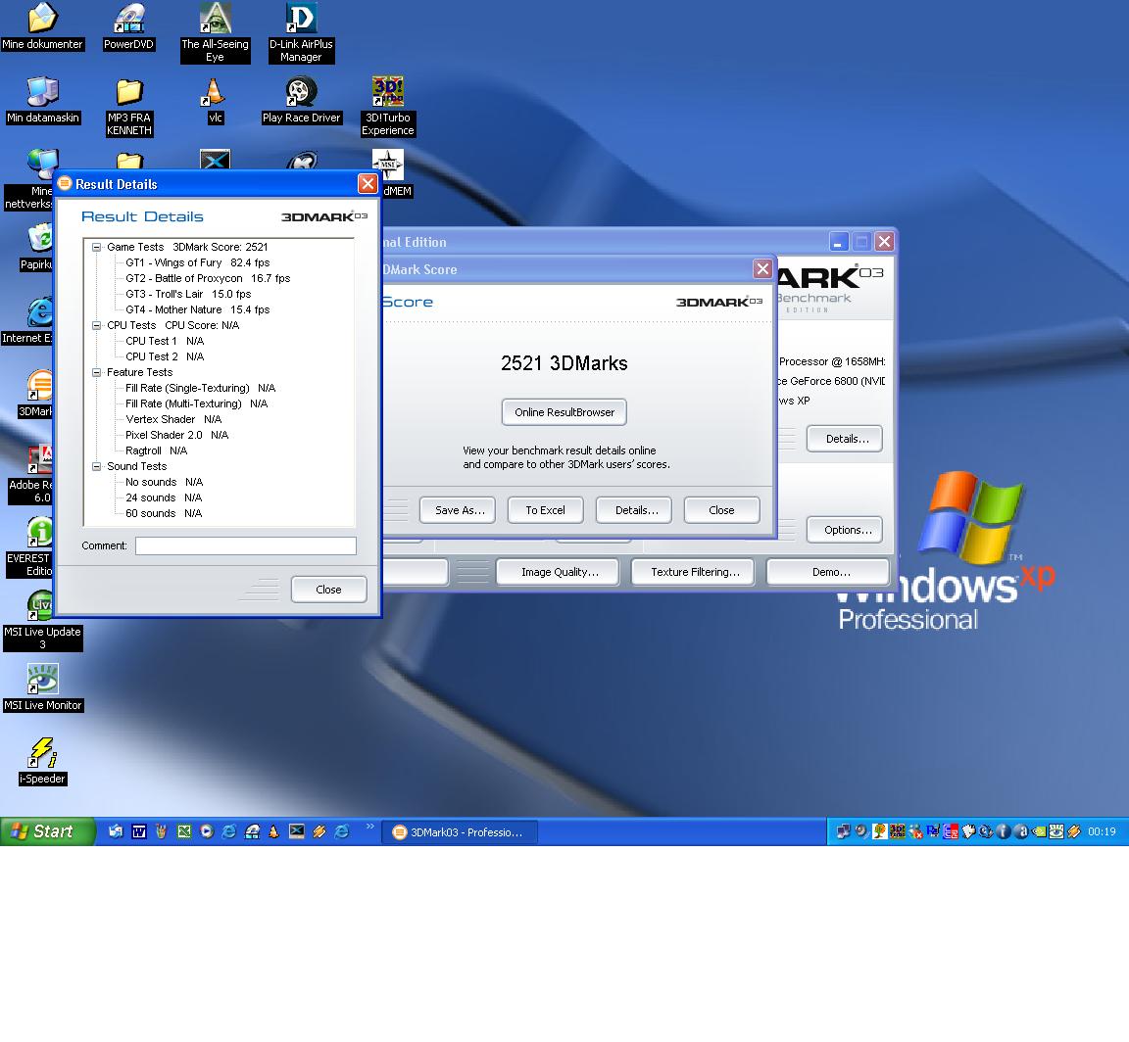Click Demo... button
The width and height of the screenshot is (1129, 1042).
click(828, 572)
